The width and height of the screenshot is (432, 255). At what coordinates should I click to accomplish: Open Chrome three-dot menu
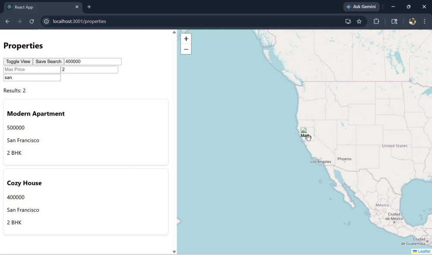coord(424,21)
